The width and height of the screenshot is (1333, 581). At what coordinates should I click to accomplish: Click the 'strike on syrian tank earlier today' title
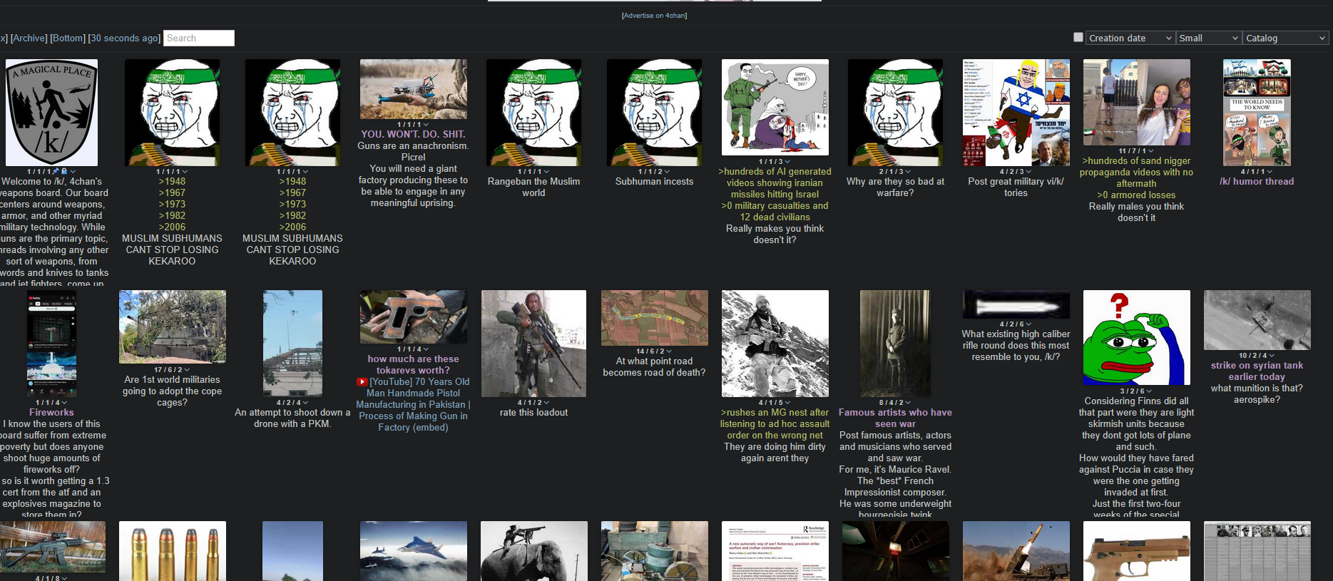click(1257, 371)
